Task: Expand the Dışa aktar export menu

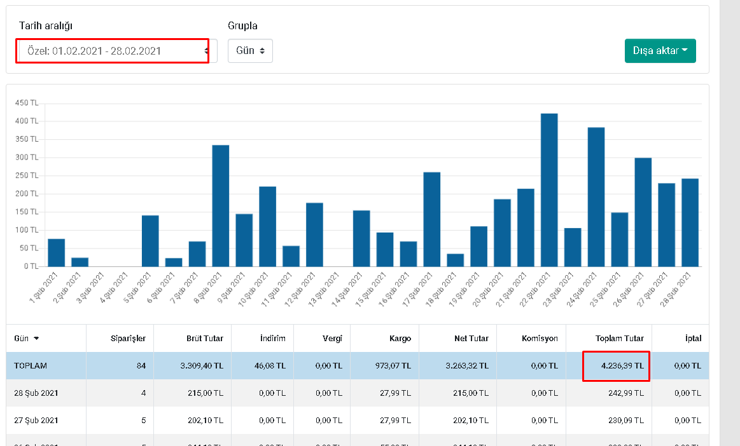Action: 660,51
